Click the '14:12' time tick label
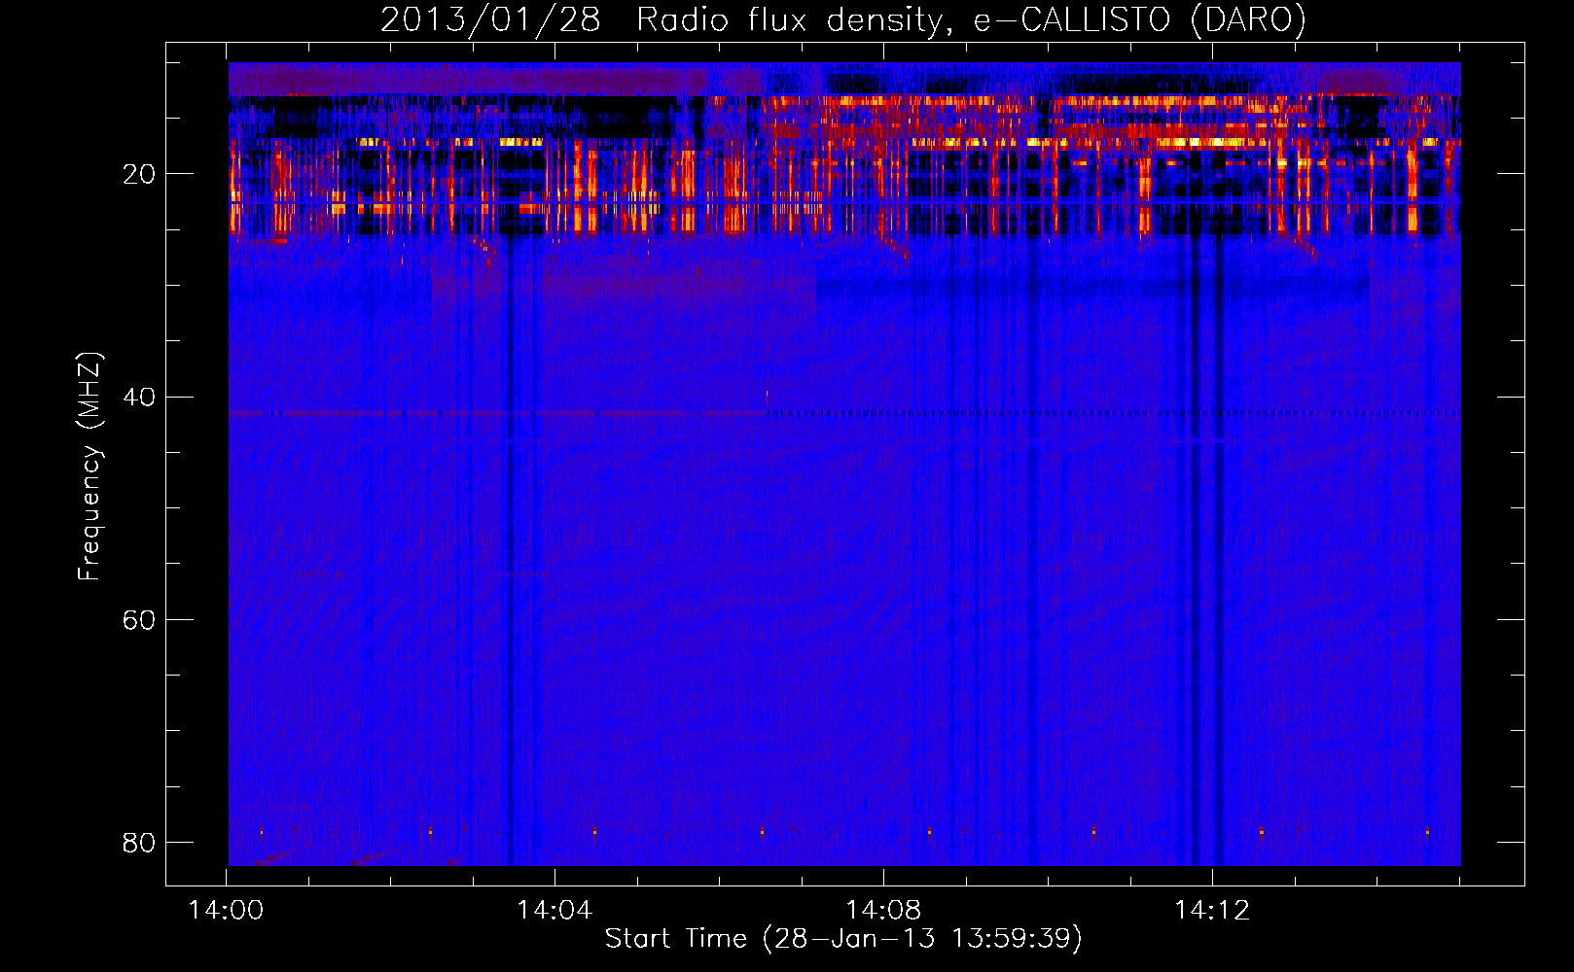This screenshot has height=972, width=1574. [1212, 911]
